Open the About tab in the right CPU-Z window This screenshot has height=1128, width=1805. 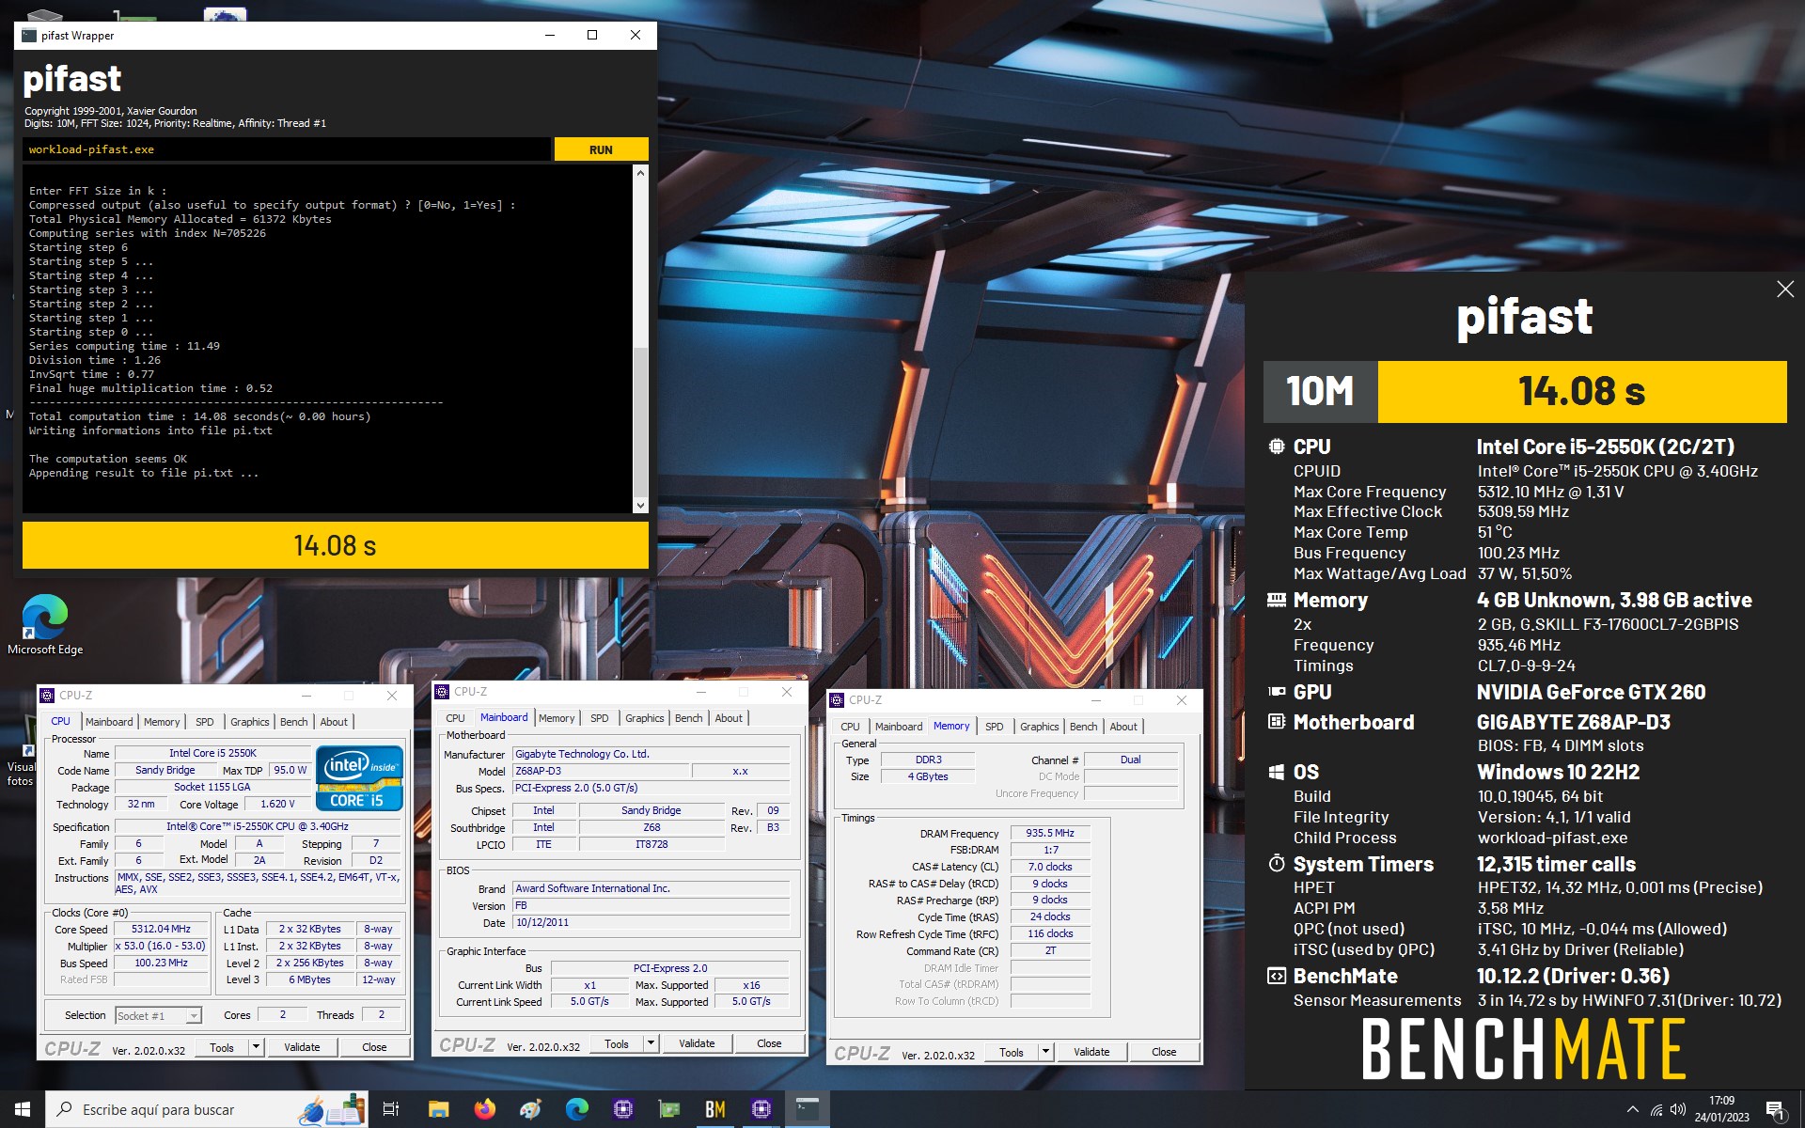(1123, 727)
